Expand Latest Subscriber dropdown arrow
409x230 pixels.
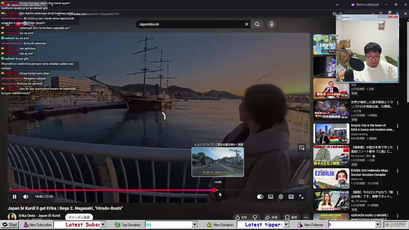pyautogui.click(x=103, y=225)
